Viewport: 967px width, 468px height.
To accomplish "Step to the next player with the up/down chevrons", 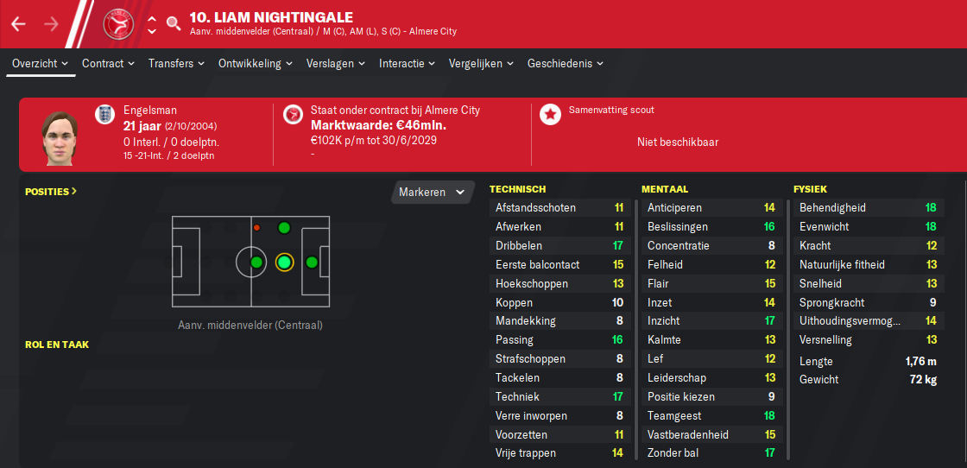I will [x=152, y=24].
